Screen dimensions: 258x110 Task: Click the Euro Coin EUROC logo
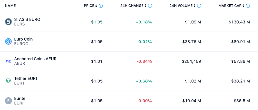[x=8, y=41]
